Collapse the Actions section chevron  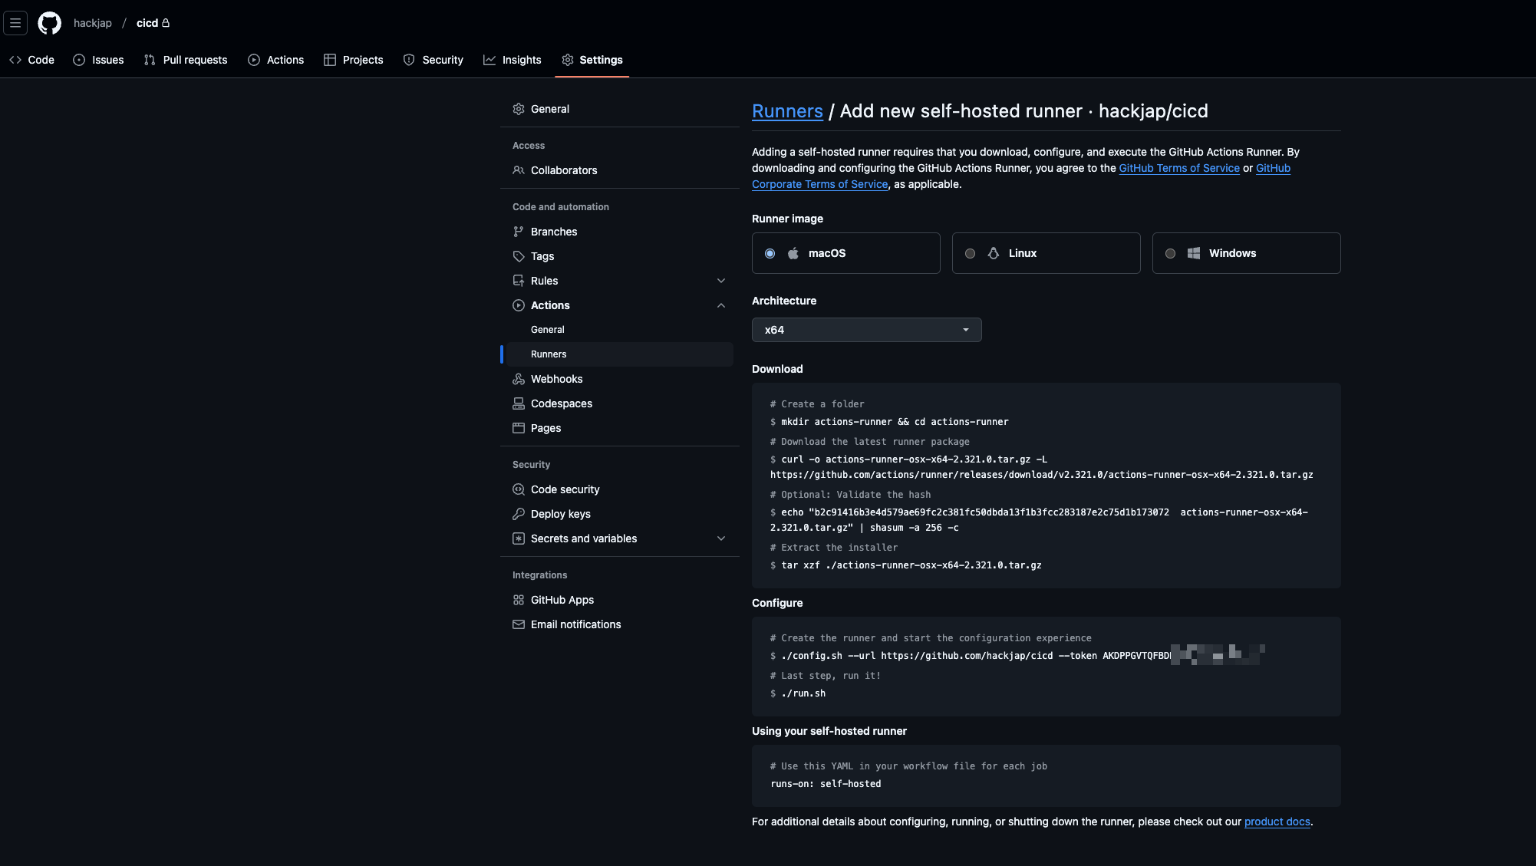[x=721, y=305]
